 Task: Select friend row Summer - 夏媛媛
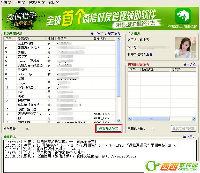(60, 61)
